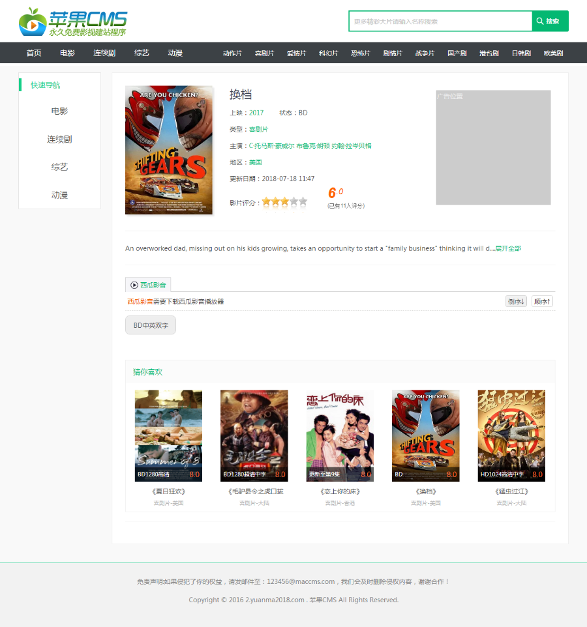The height and width of the screenshot is (627, 587).
Task: Open 综艺 in the top navigation bar
Action: pyautogui.click(x=142, y=53)
